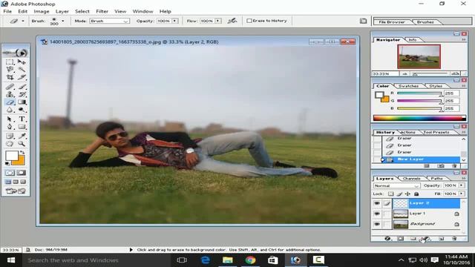475x267 pixels.
Task: Select the Clone Stamp tool
Action: [10, 94]
